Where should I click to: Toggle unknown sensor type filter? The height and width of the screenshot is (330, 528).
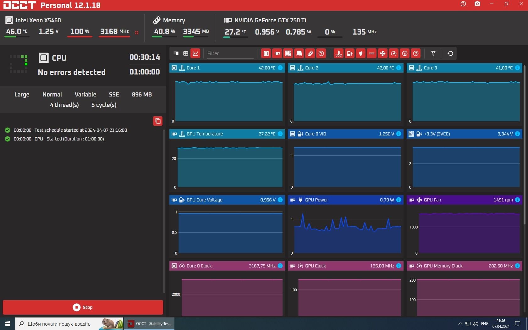click(416, 53)
